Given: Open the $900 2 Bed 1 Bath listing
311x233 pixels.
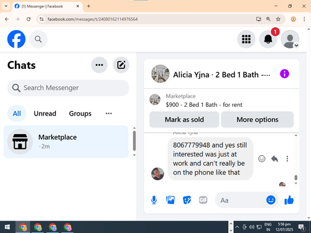Looking at the screenshot, I should [x=204, y=105].
